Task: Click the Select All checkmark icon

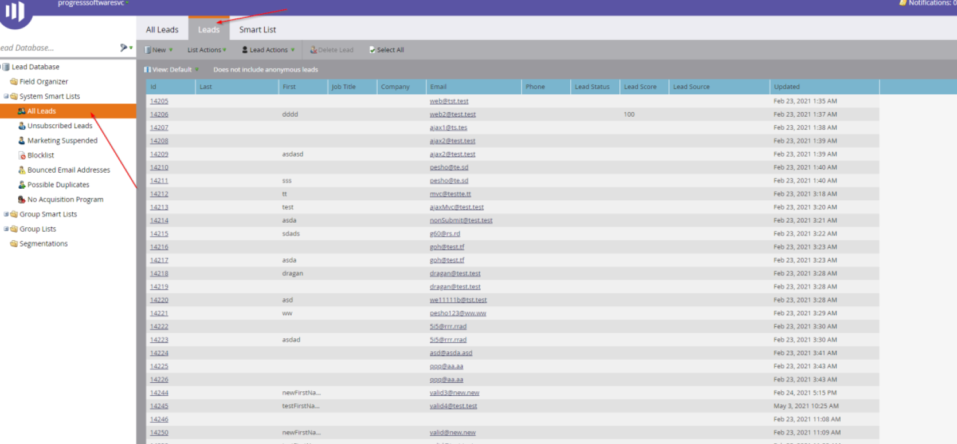Action: [x=372, y=50]
